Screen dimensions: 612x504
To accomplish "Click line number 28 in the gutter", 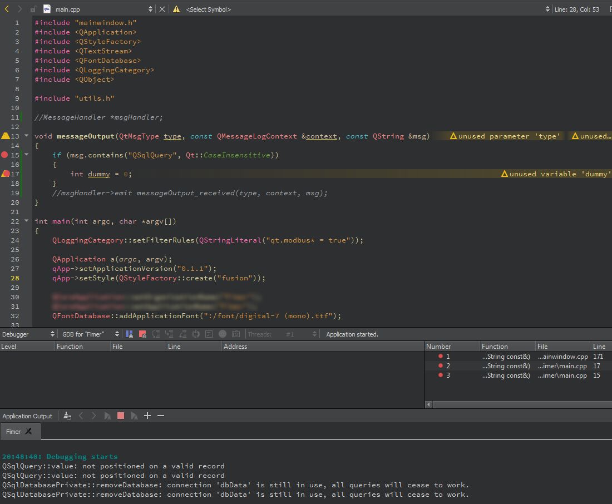I will coord(15,278).
